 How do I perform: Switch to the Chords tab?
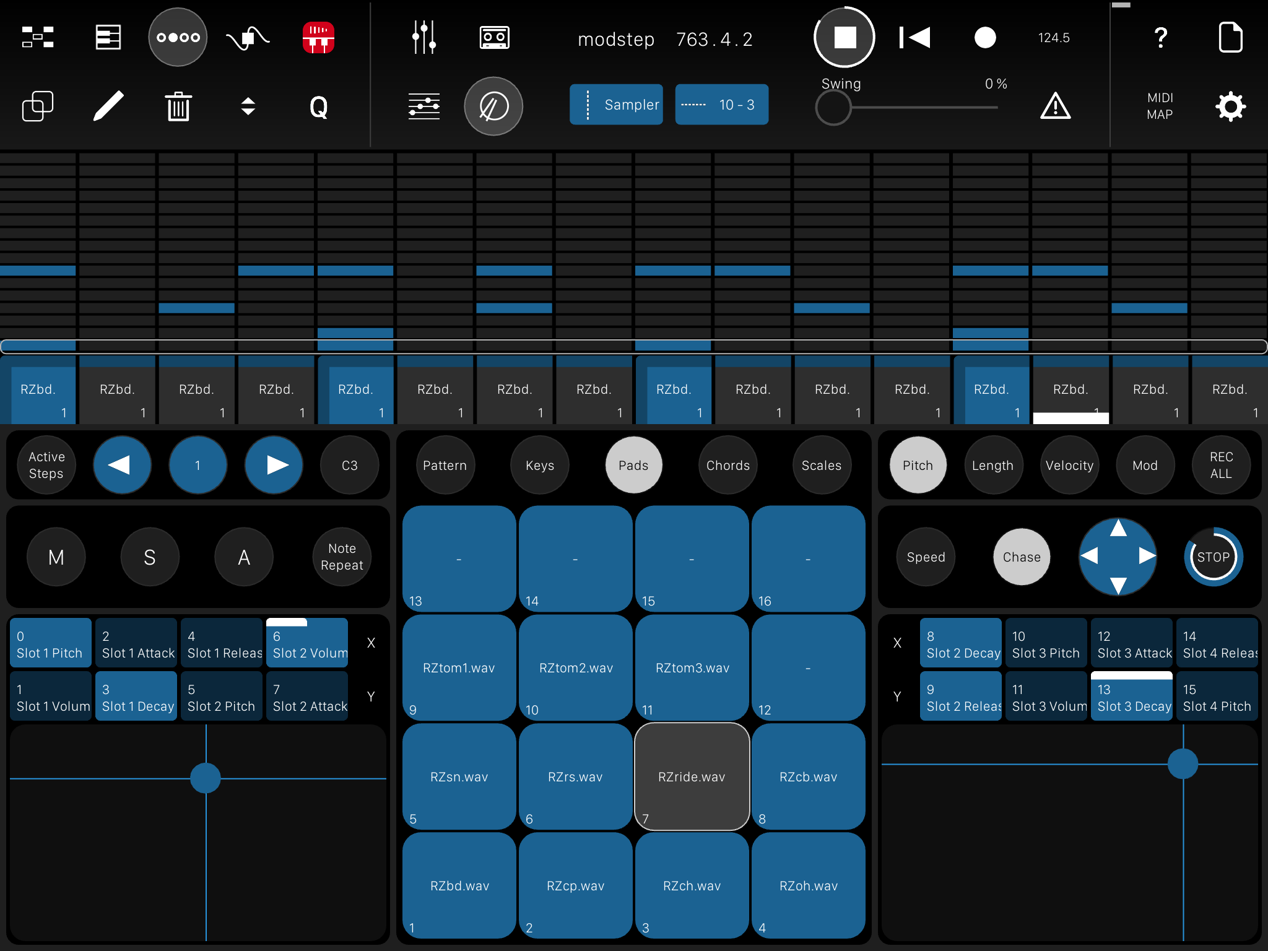tap(727, 465)
